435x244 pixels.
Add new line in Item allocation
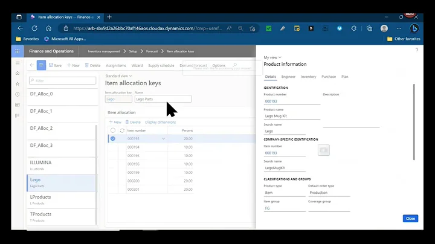115,122
